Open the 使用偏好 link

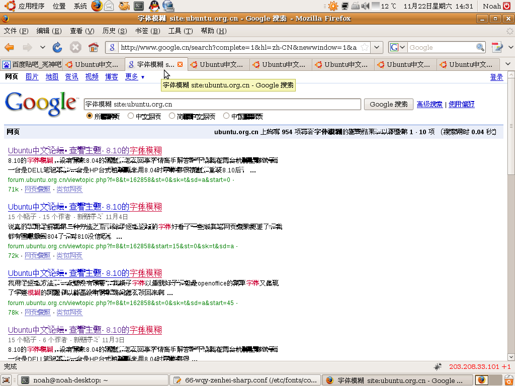click(x=462, y=105)
